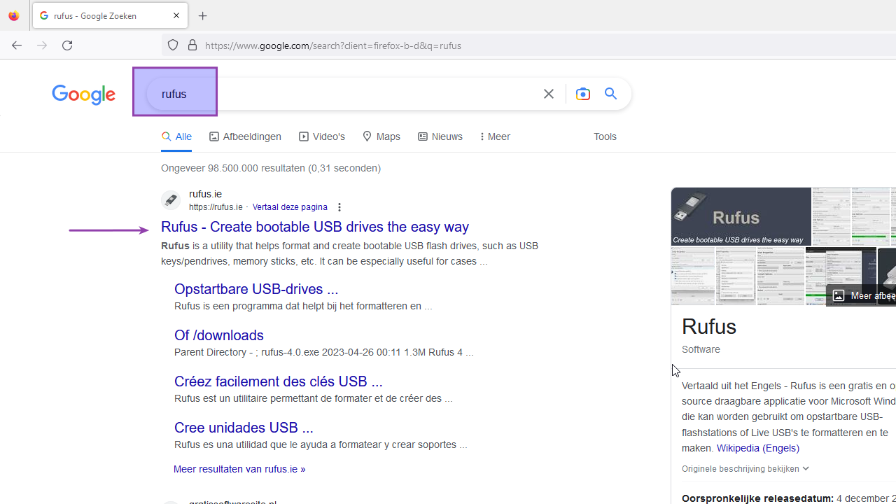The height and width of the screenshot is (504, 896).
Task: Click the rufus.ie site favicon
Action: pos(171,200)
